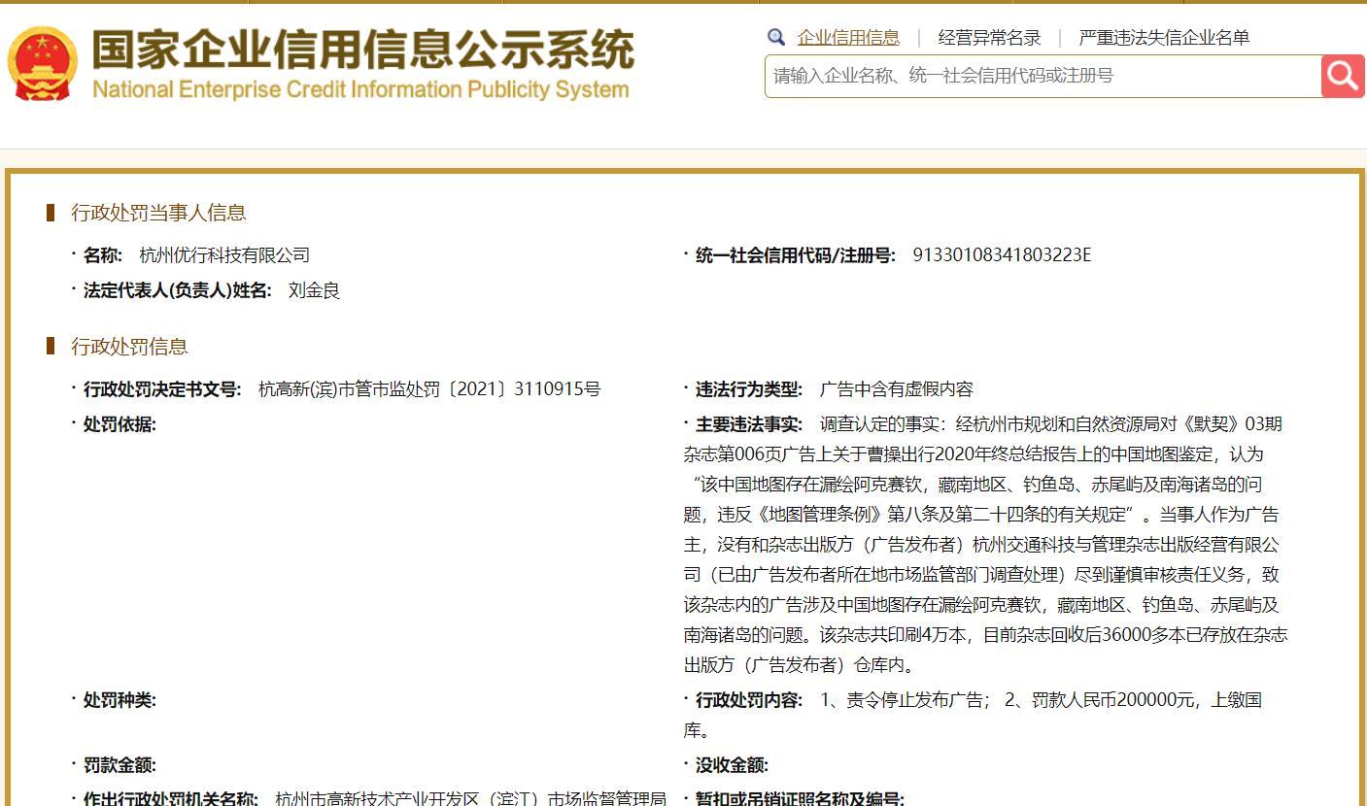Click the English National Enterprise Credit Information subtitle
The image size is (1367, 806).
pos(360,90)
